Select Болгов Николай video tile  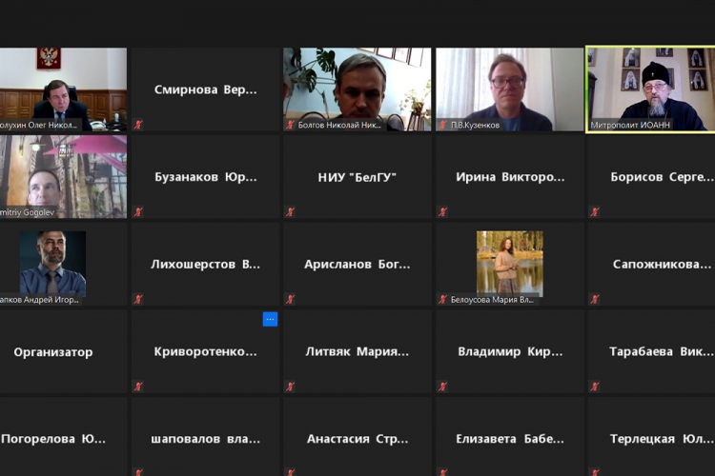click(x=357, y=89)
